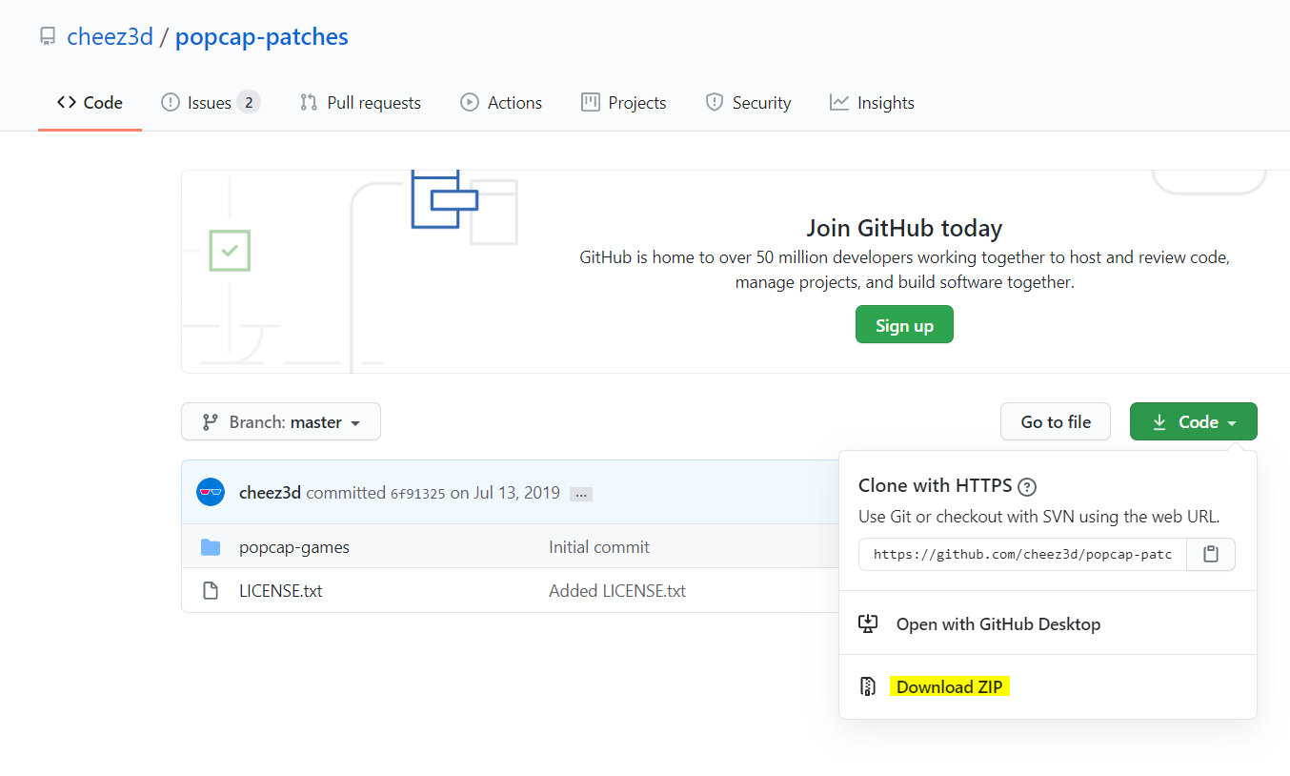Click the Open with GitHub Desktop icon
This screenshot has height=776, width=1290.
pyautogui.click(x=868, y=624)
